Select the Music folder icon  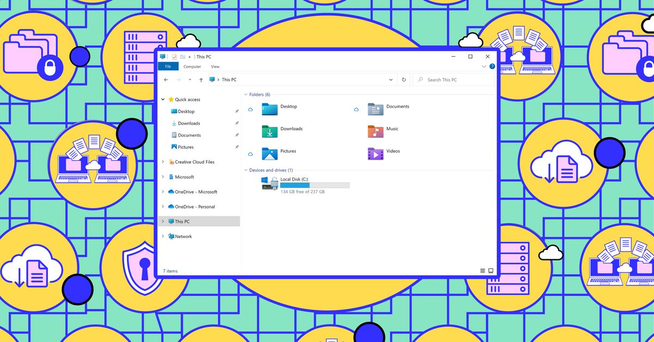(x=376, y=131)
